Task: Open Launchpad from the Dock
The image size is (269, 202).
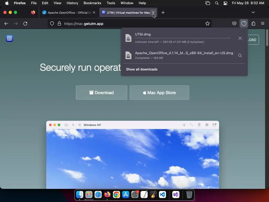Action: [89, 195]
